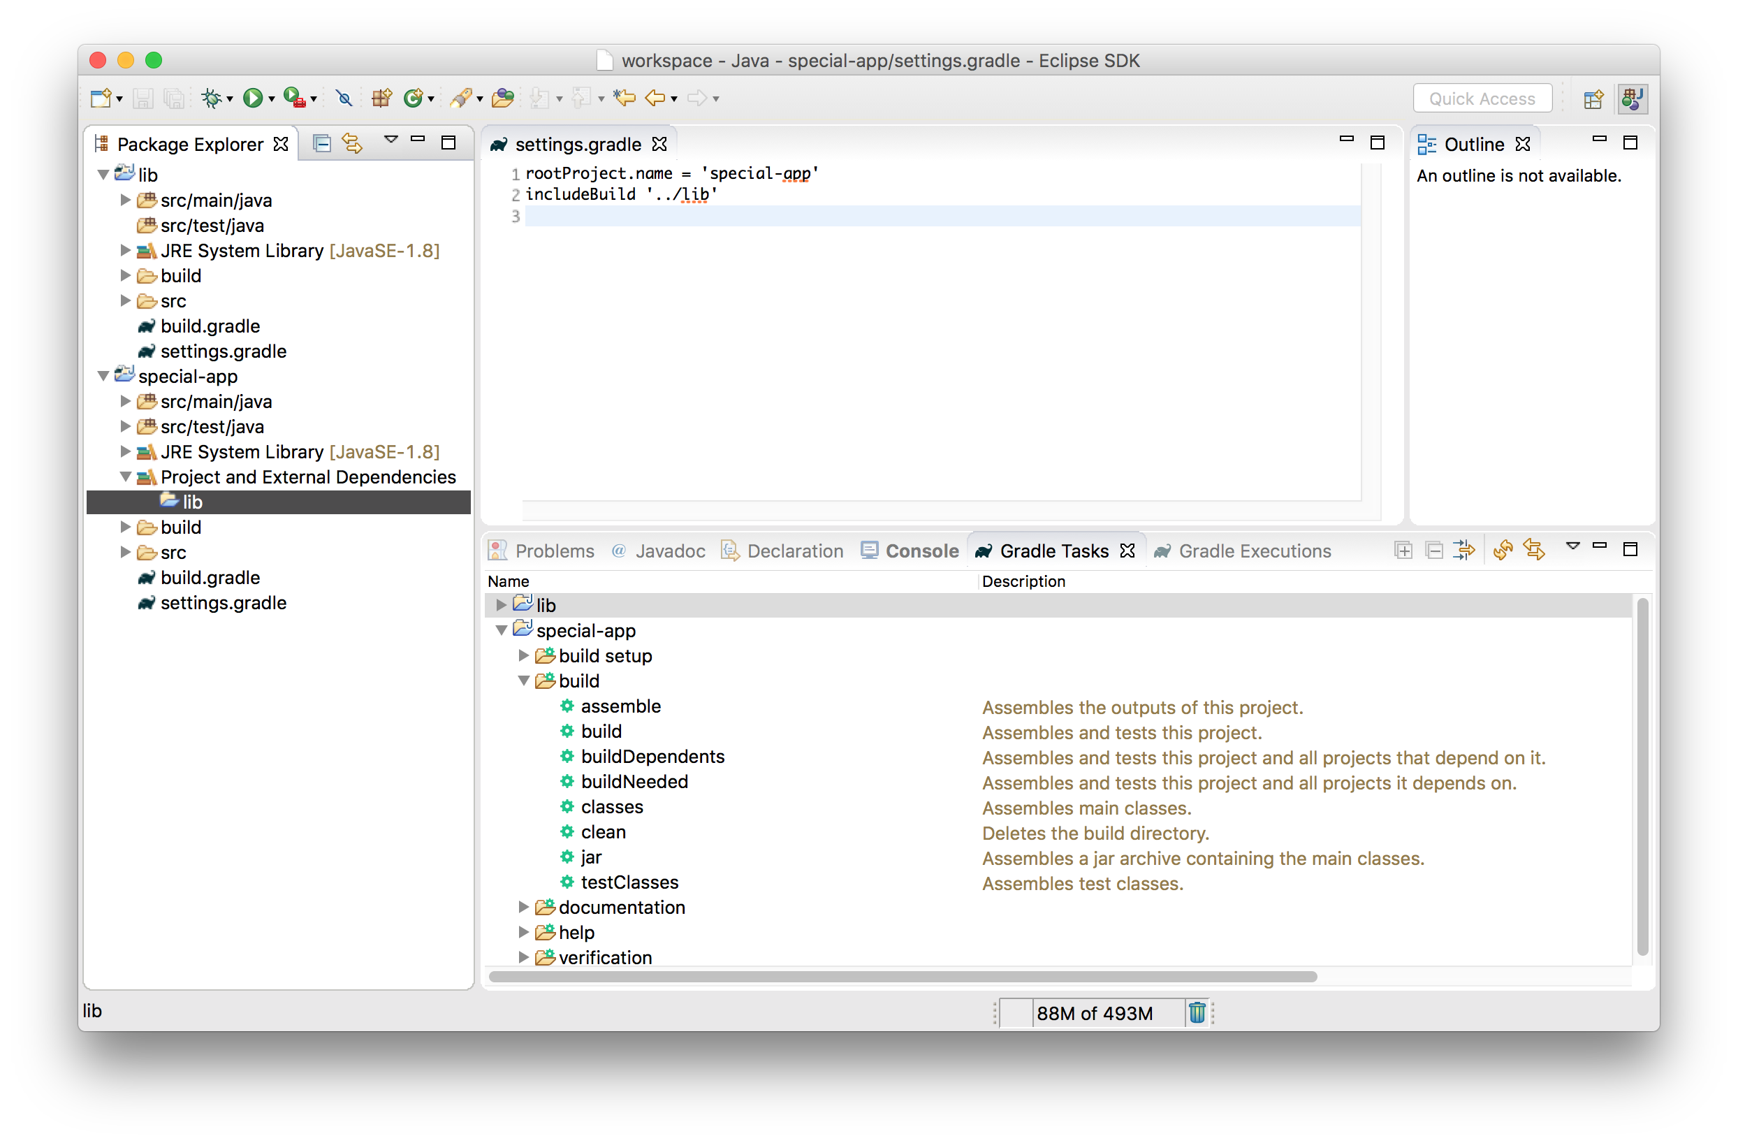Select buildDependents task row
Image resolution: width=1738 pixels, height=1143 pixels.
[1059, 757]
